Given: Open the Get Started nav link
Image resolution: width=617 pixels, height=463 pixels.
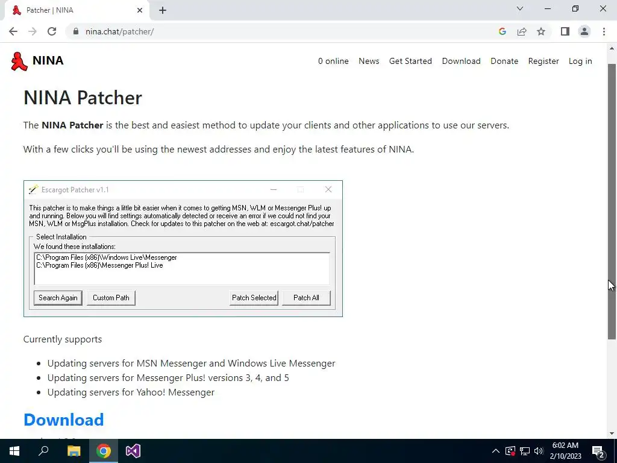Looking at the screenshot, I should click(x=410, y=61).
